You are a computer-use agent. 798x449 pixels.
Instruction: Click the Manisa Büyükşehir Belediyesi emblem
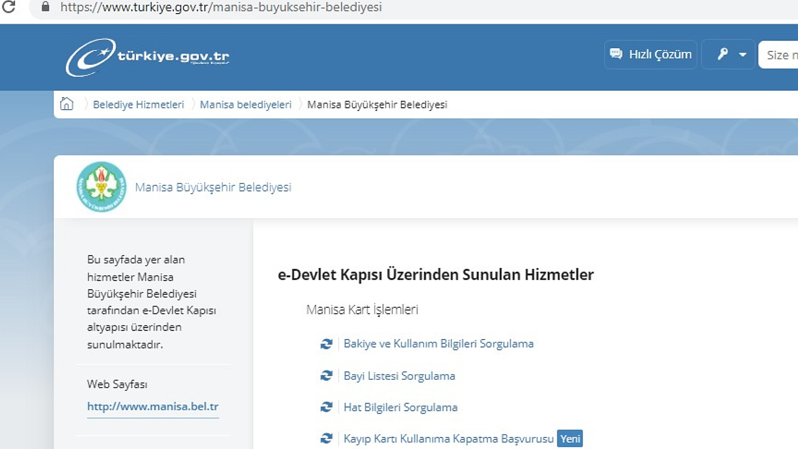(x=101, y=187)
